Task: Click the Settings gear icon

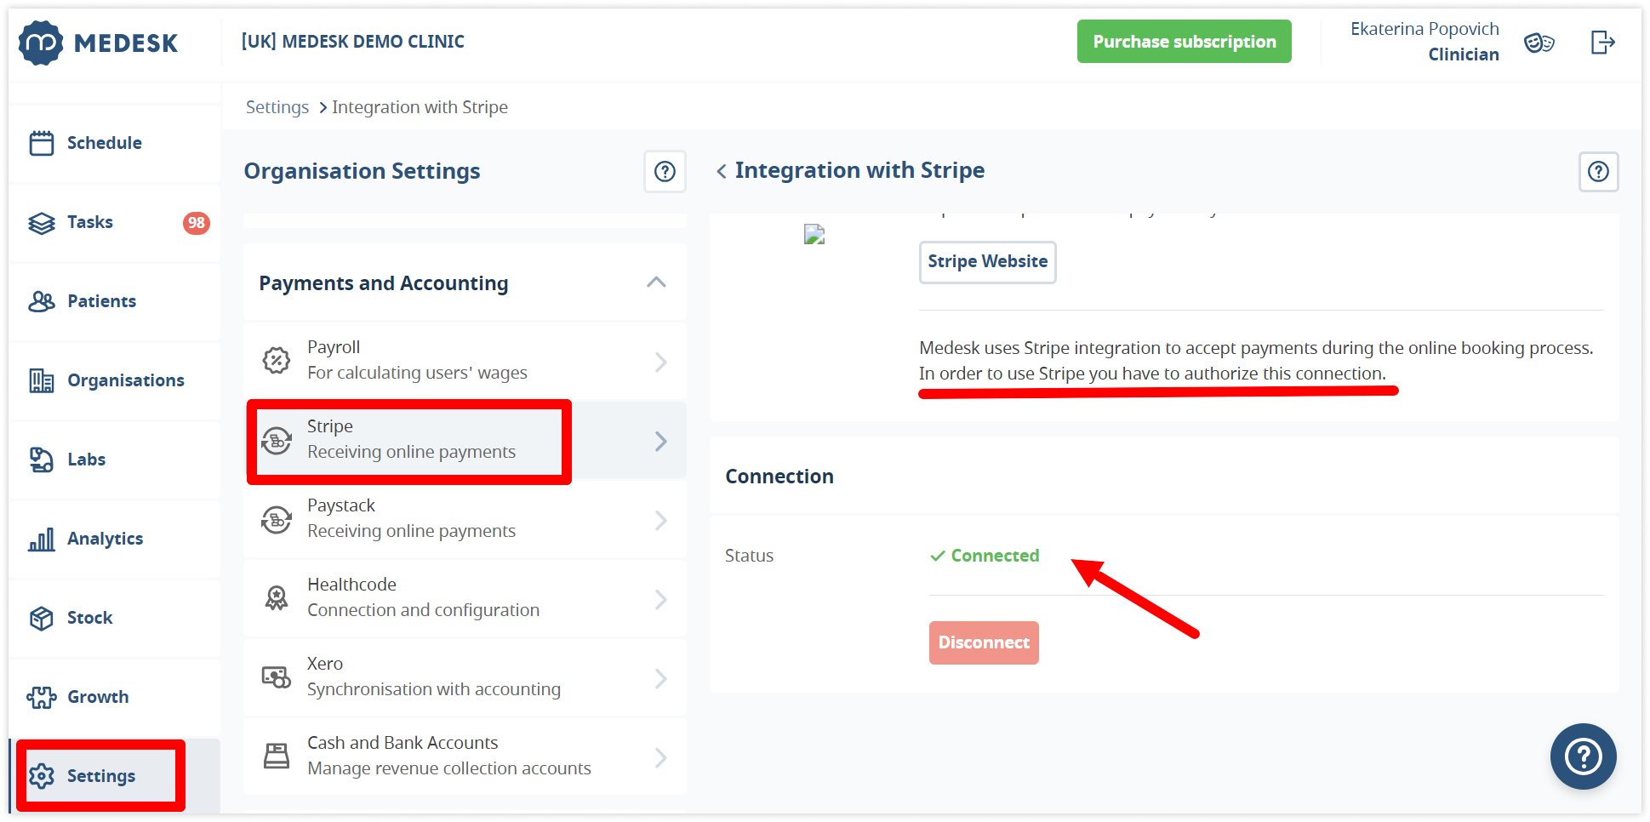Action: click(x=41, y=776)
